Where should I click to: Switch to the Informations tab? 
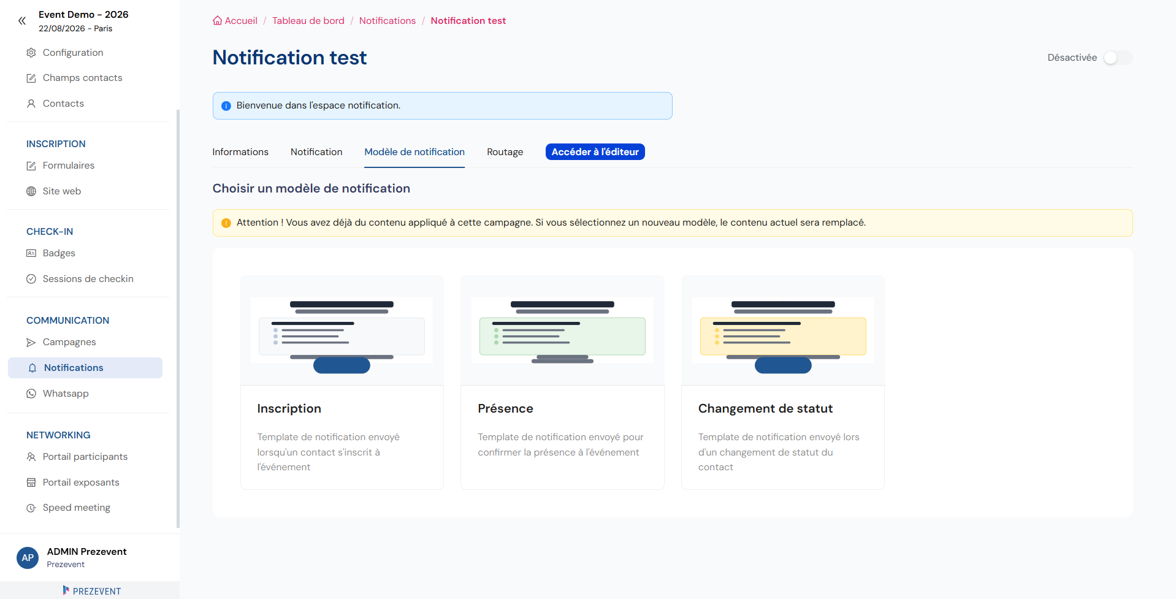240,152
